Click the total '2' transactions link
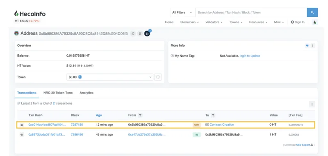The image size is (328, 156). point(54,103)
